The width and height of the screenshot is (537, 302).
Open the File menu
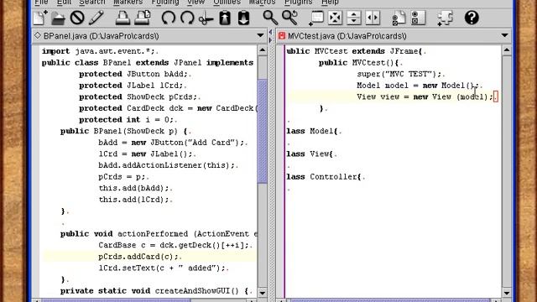[41, 3]
